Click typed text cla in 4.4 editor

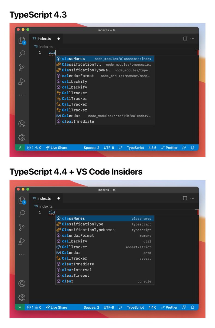[52, 212]
